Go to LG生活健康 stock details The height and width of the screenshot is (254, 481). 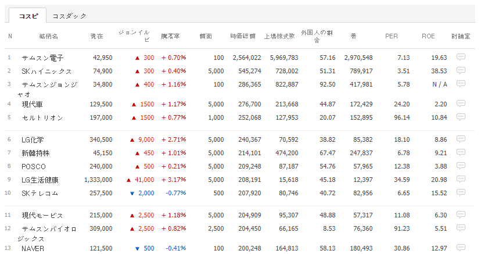pos(40,180)
